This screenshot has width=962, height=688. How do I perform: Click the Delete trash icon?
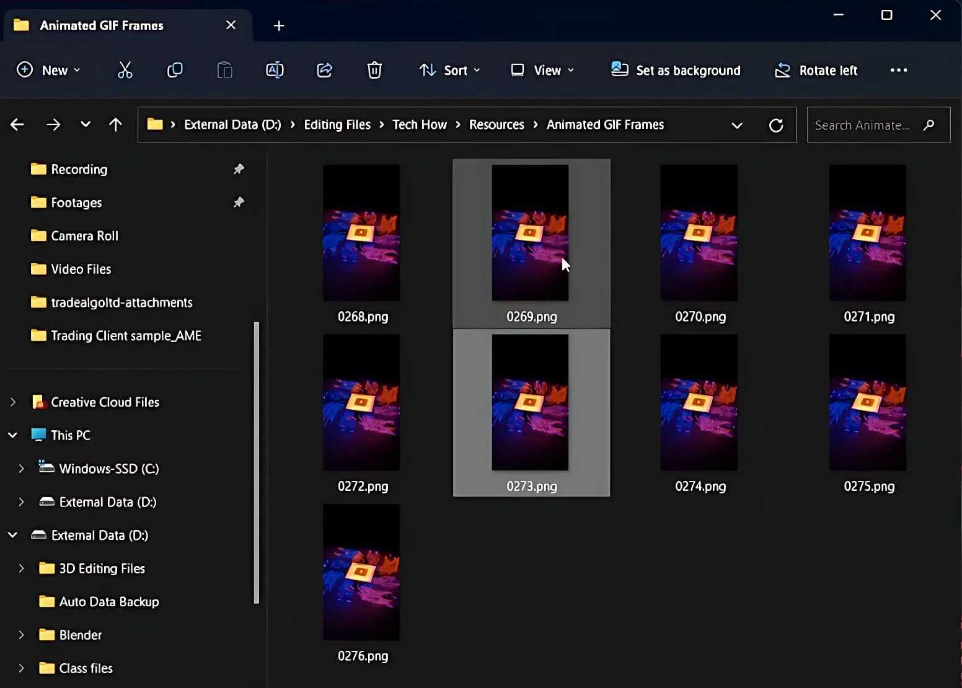coord(374,70)
